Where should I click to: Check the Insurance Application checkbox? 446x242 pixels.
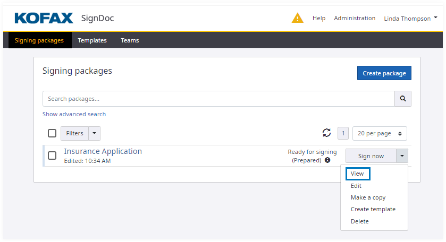coord(52,155)
